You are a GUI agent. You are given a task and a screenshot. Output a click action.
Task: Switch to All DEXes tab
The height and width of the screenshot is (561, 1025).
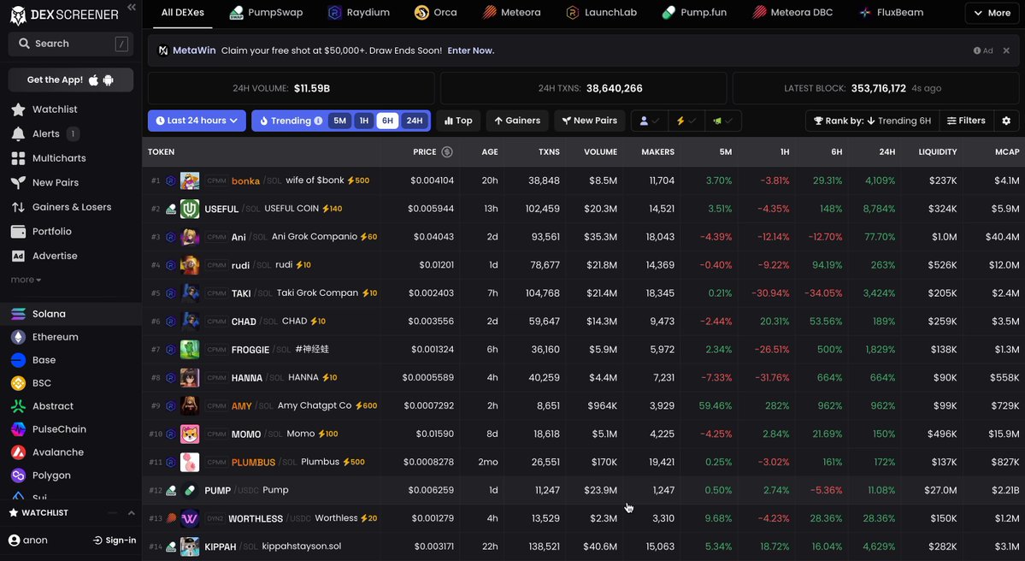pyautogui.click(x=183, y=13)
